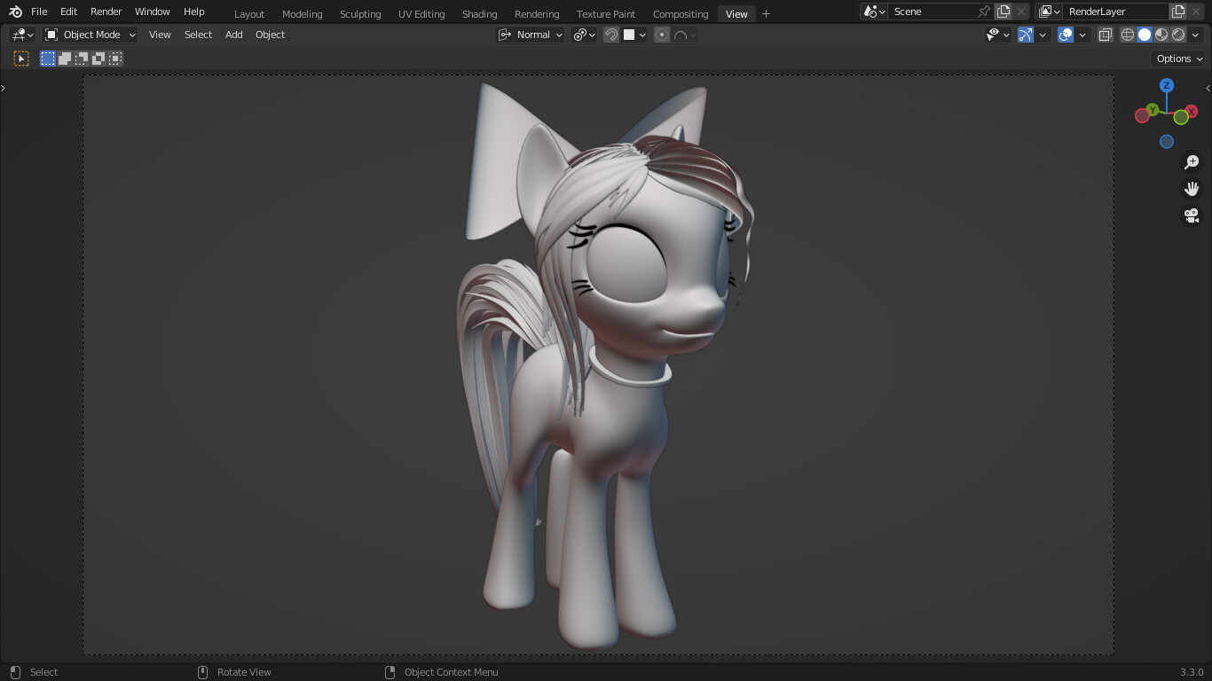The height and width of the screenshot is (681, 1212).
Task: Switch to wireframe viewport shading
Action: [1128, 35]
